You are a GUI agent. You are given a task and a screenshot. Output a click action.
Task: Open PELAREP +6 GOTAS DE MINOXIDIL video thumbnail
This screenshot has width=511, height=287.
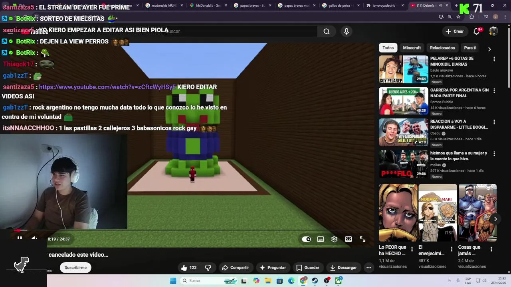[403, 69]
